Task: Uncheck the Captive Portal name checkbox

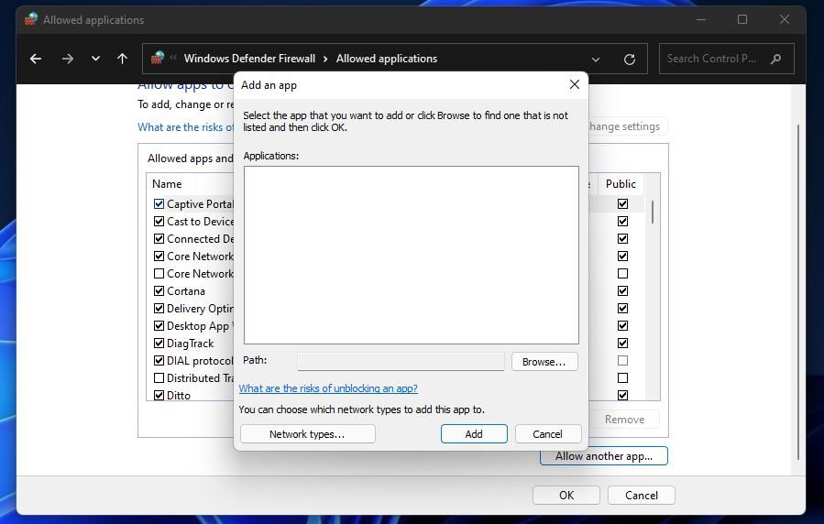Action: tap(159, 203)
